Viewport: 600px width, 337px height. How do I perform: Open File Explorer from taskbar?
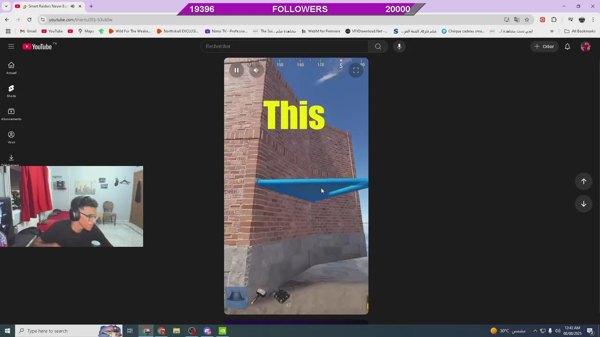coord(177,331)
